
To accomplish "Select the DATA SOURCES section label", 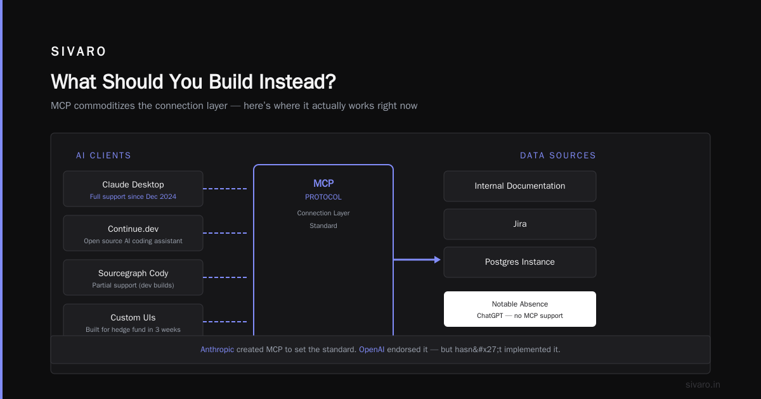I will [558, 155].
